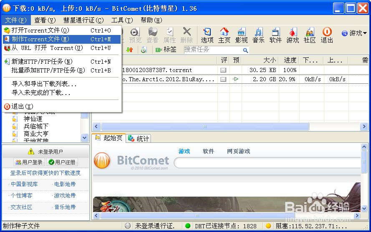Viewport: 371px width, 232px height.
Task: Open the 文件(F) menu
Action: point(16,20)
